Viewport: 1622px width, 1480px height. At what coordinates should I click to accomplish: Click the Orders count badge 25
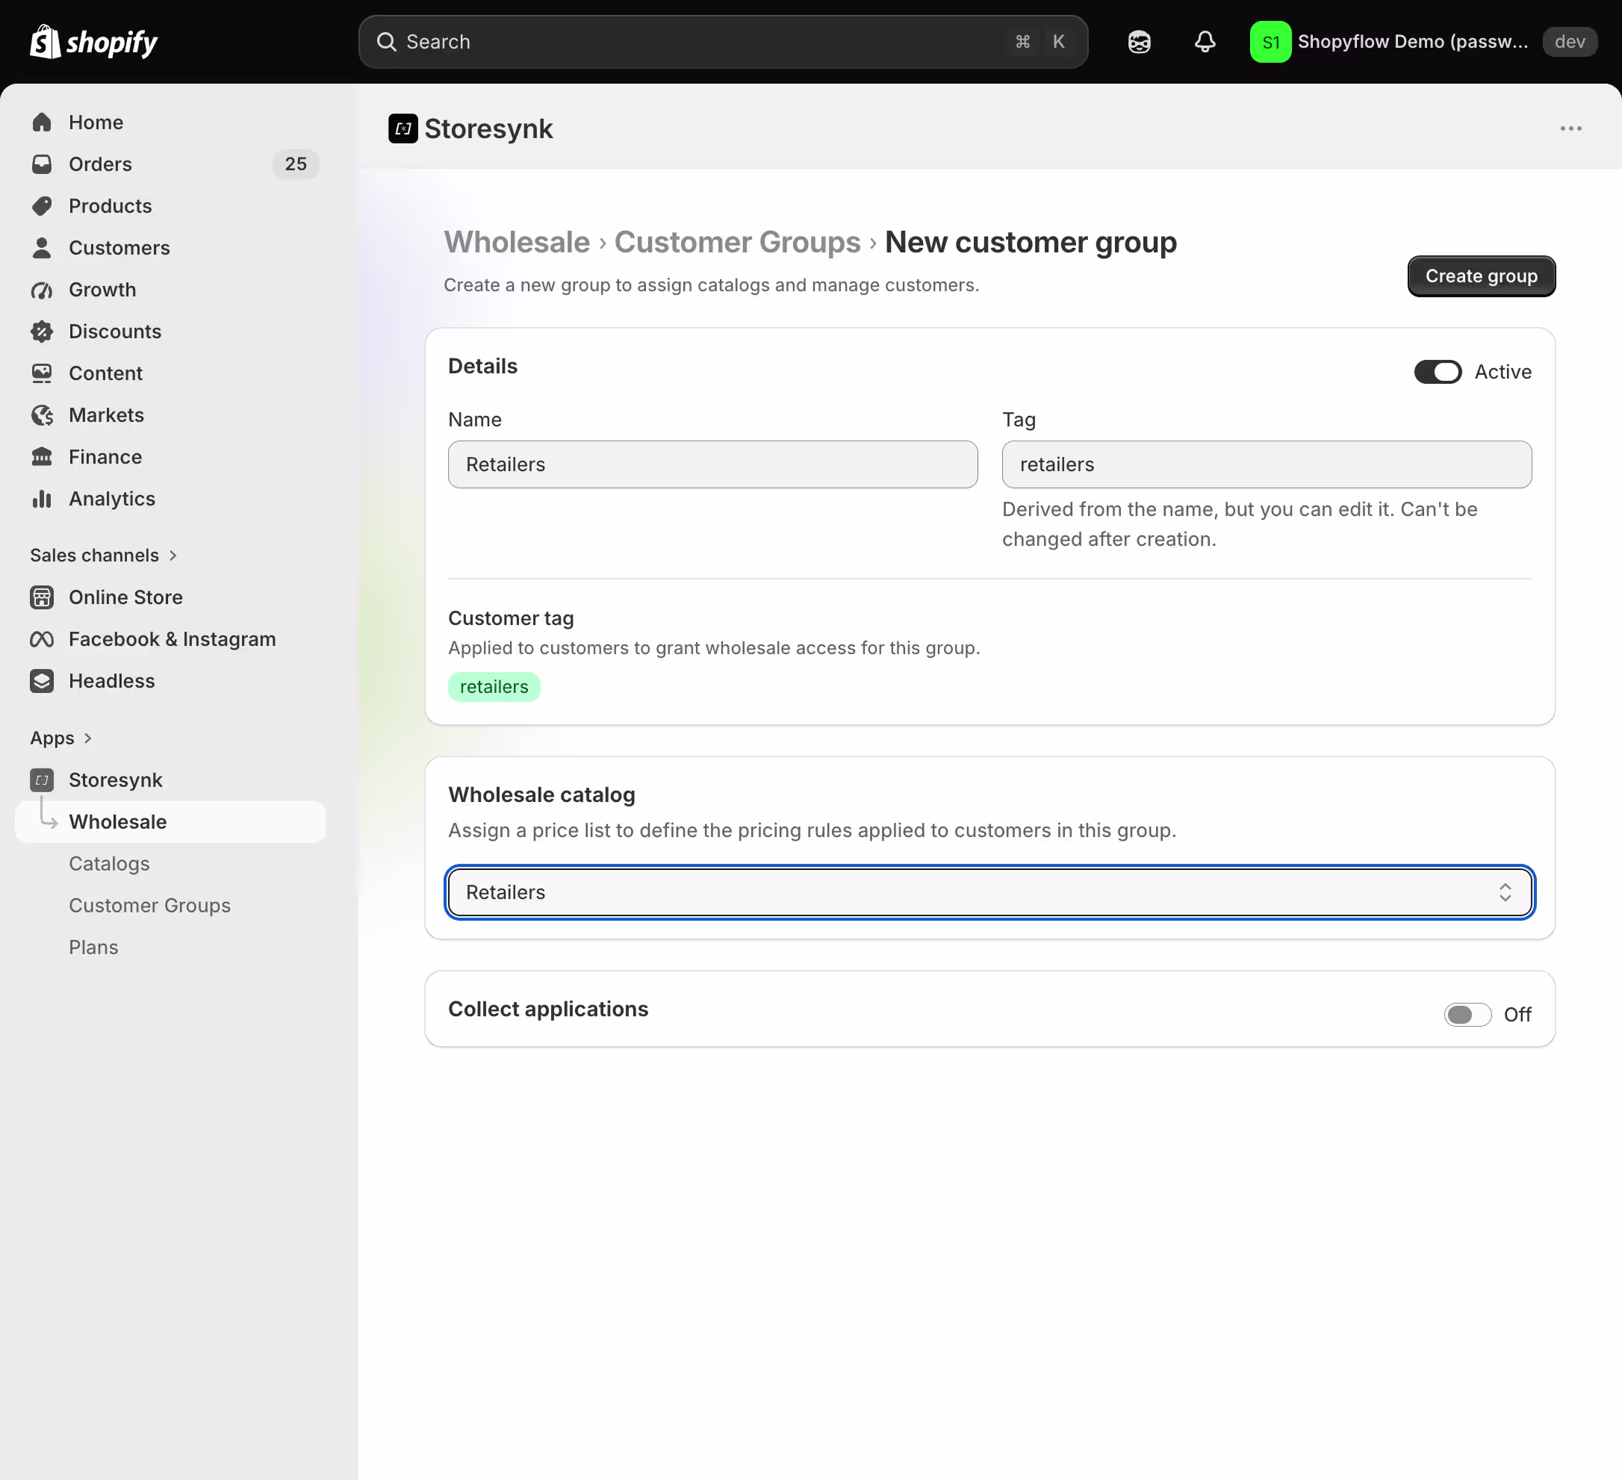coord(296,164)
